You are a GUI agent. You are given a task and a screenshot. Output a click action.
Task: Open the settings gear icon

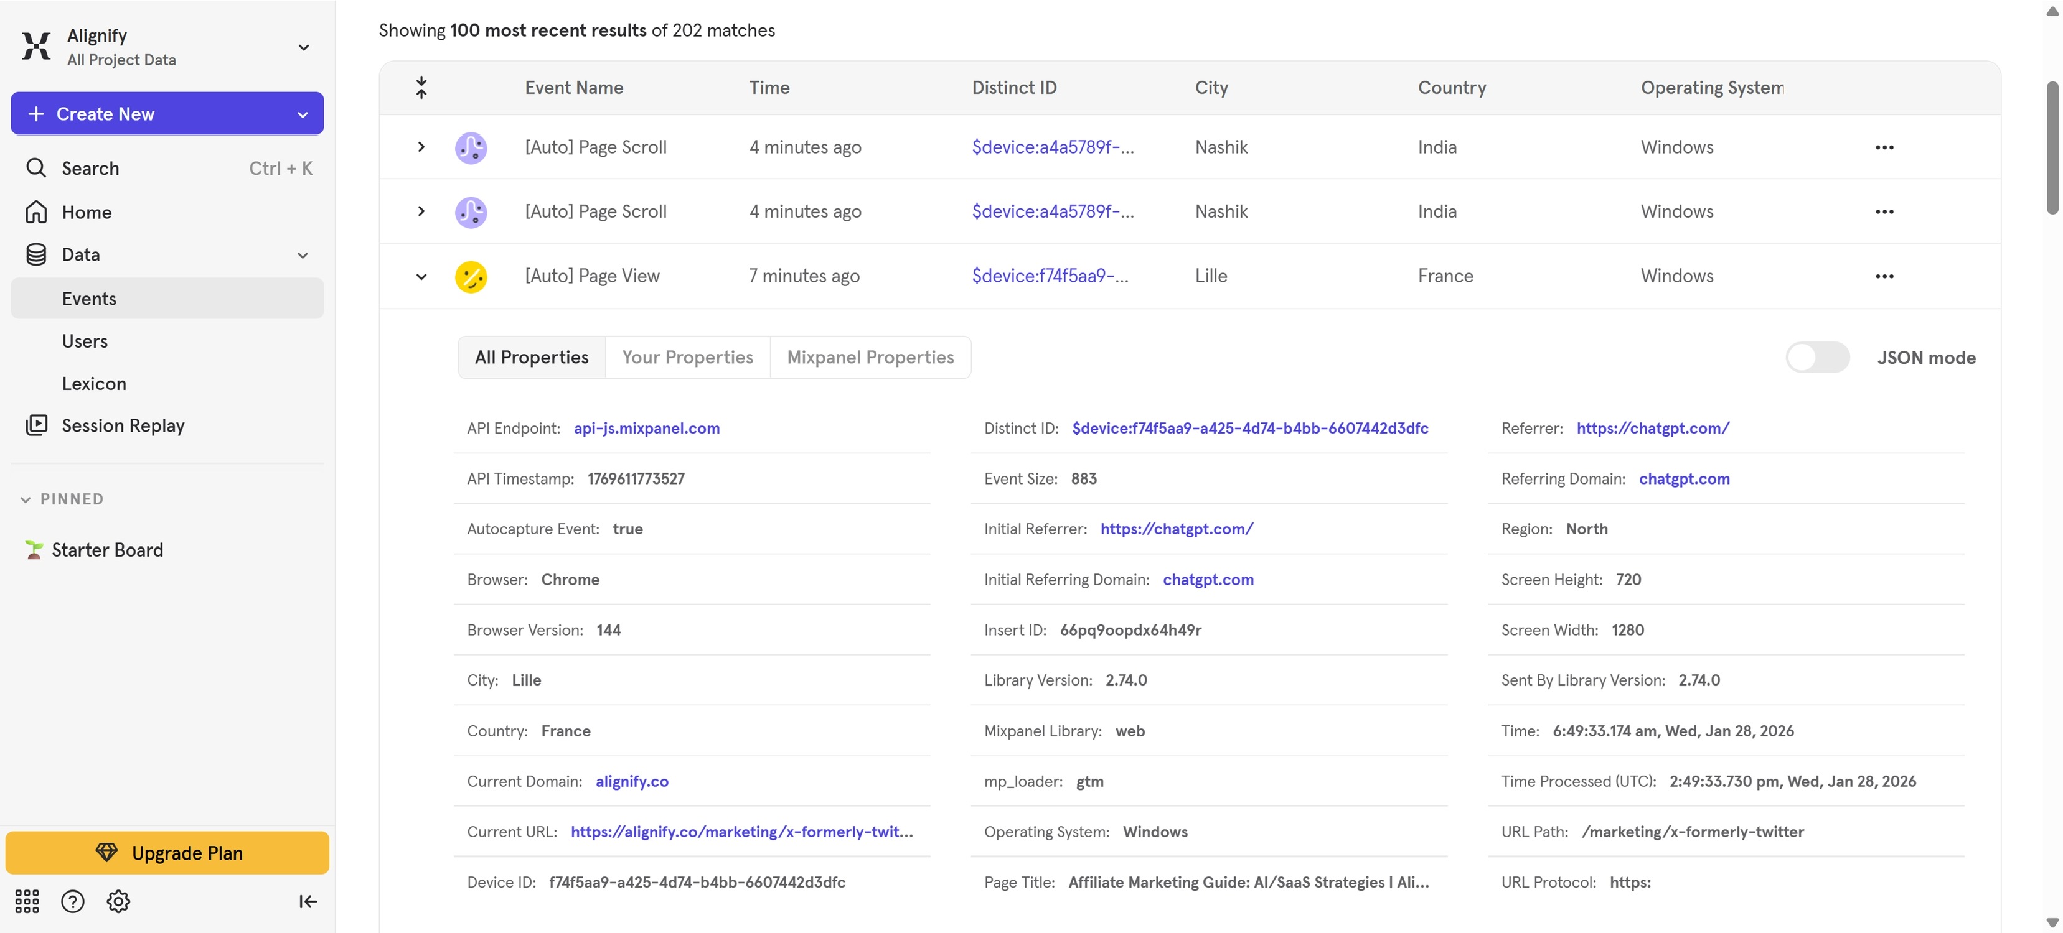tap(118, 902)
